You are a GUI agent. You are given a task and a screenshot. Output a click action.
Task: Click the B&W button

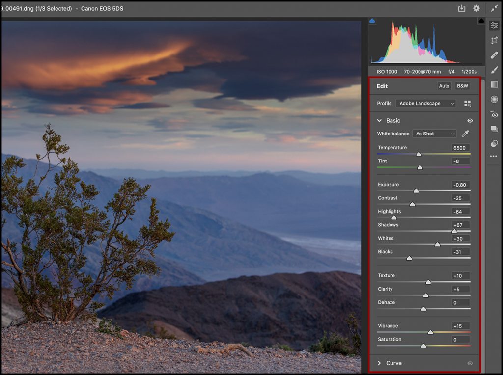point(462,86)
